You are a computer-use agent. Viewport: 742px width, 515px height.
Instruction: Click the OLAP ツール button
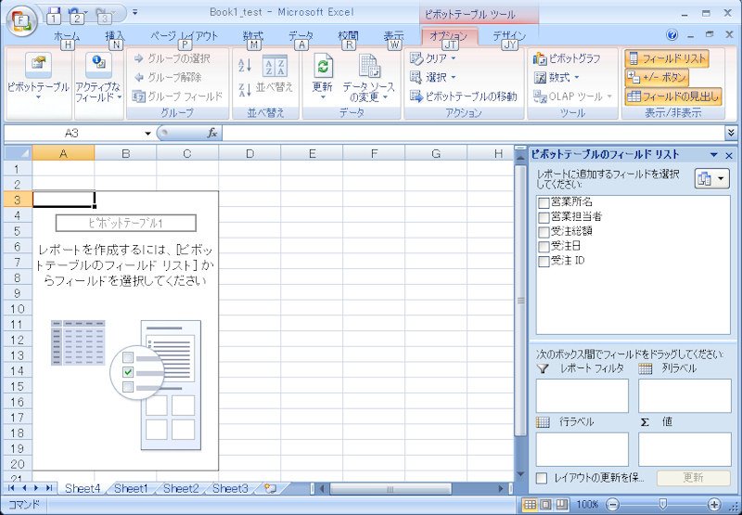coord(573,97)
